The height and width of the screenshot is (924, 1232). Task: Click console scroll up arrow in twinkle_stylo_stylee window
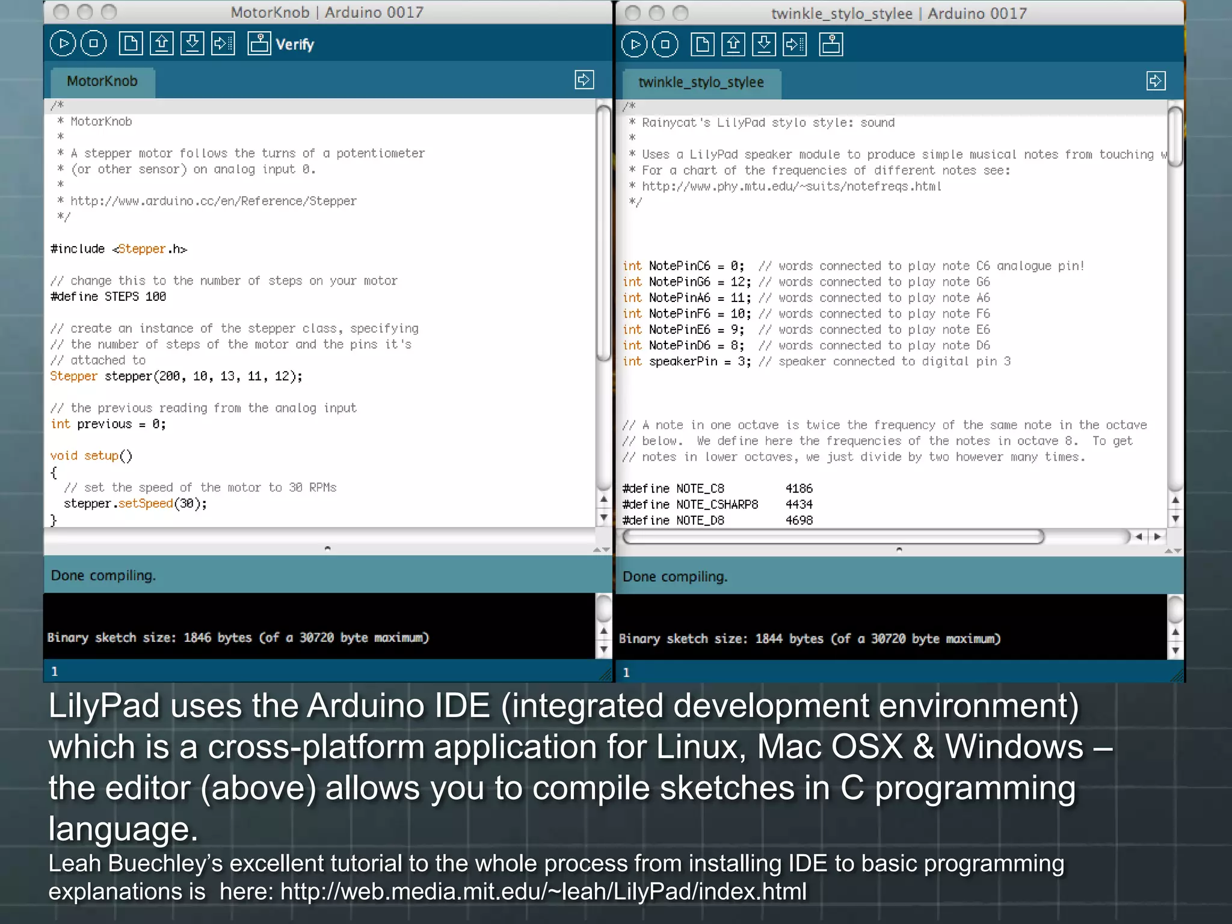click(x=1175, y=632)
